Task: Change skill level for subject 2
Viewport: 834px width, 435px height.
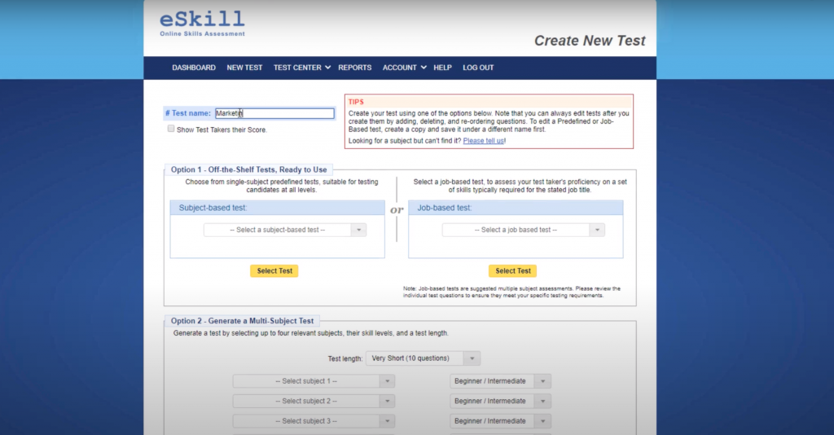Action: (x=500, y=401)
